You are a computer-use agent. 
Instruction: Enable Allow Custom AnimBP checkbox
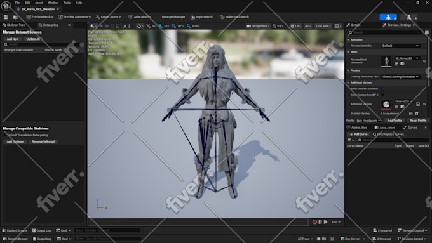pyautogui.click(x=383, y=95)
